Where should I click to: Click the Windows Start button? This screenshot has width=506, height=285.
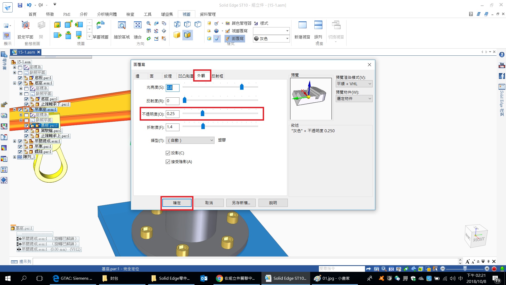[8, 278]
